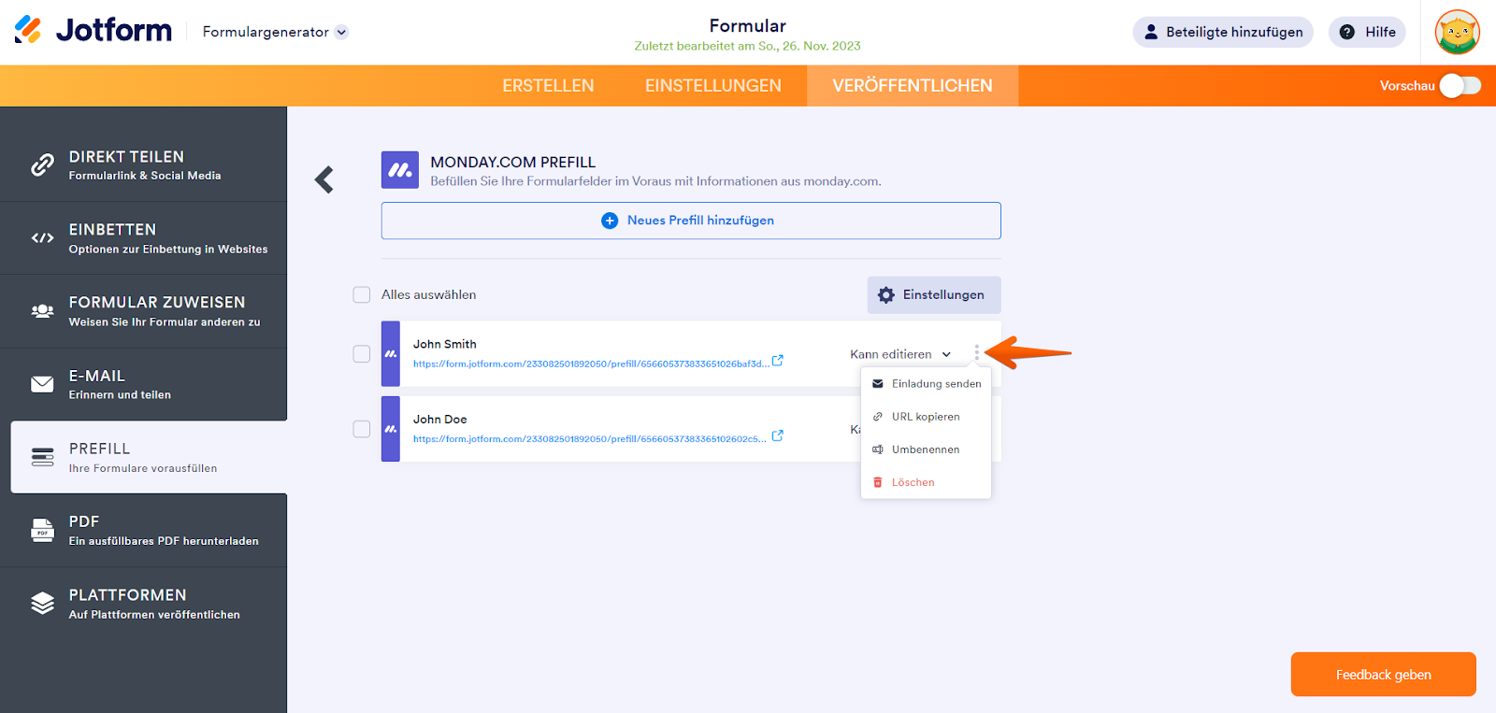Open John Doe prefill link external icon
The image size is (1496, 713).
pyautogui.click(x=777, y=435)
